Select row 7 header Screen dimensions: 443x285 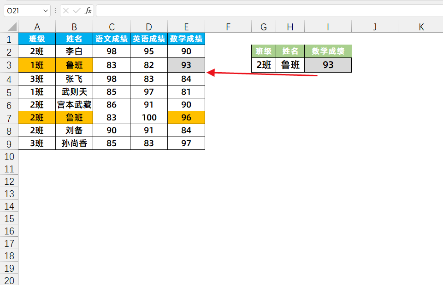[x=9, y=118]
